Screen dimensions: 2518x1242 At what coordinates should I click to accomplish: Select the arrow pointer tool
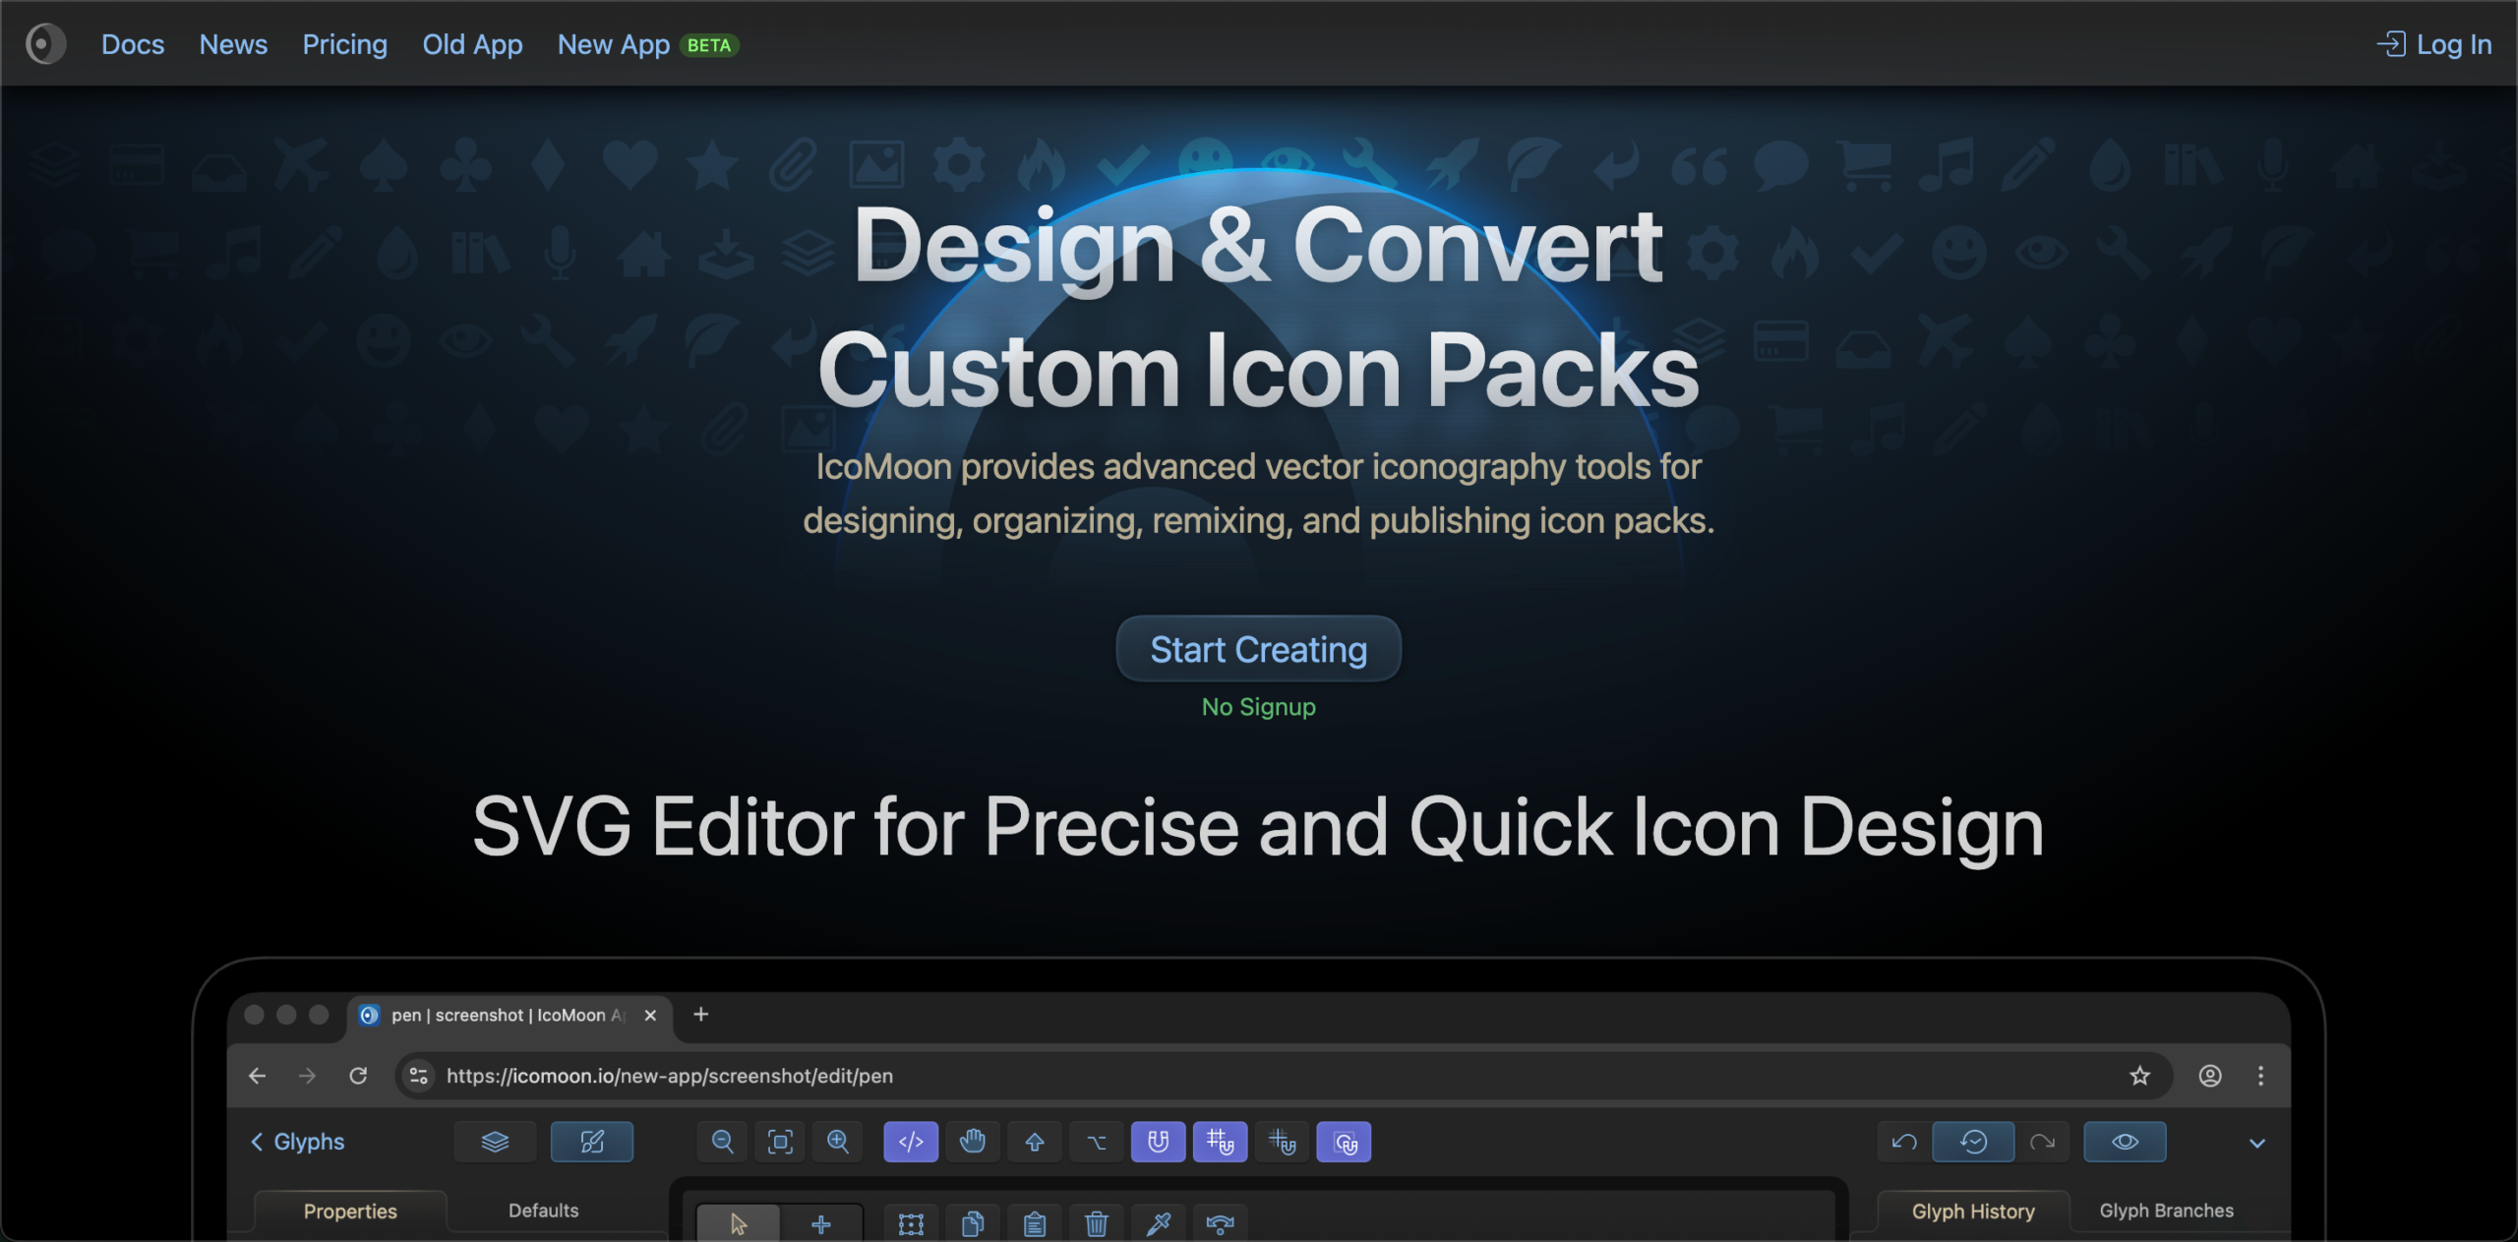click(x=739, y=1224)
